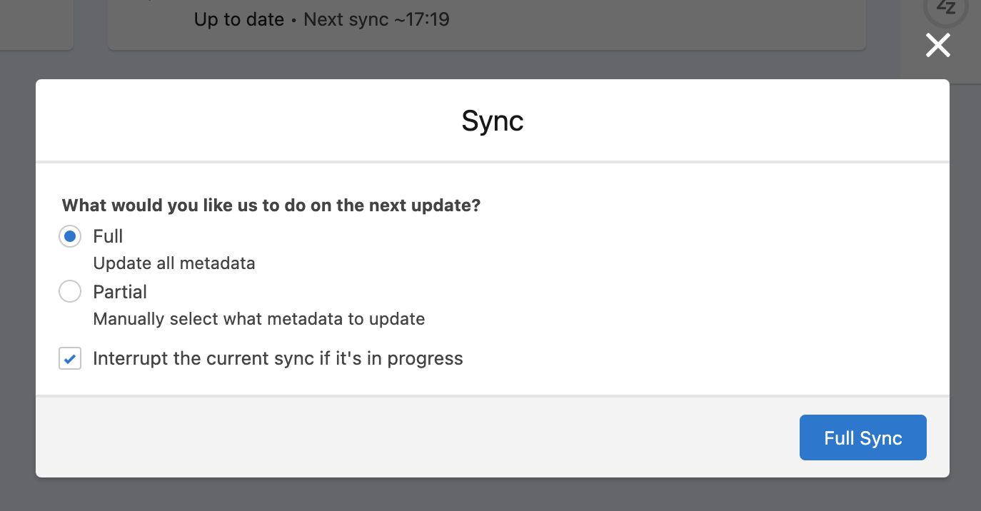
Task: Click the "Full" option label text
Action: point(108,236)
